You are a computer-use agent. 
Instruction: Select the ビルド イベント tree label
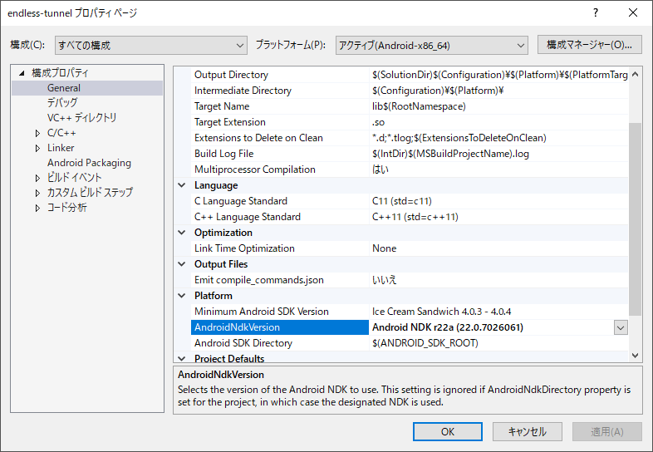[x=74, y=178]
